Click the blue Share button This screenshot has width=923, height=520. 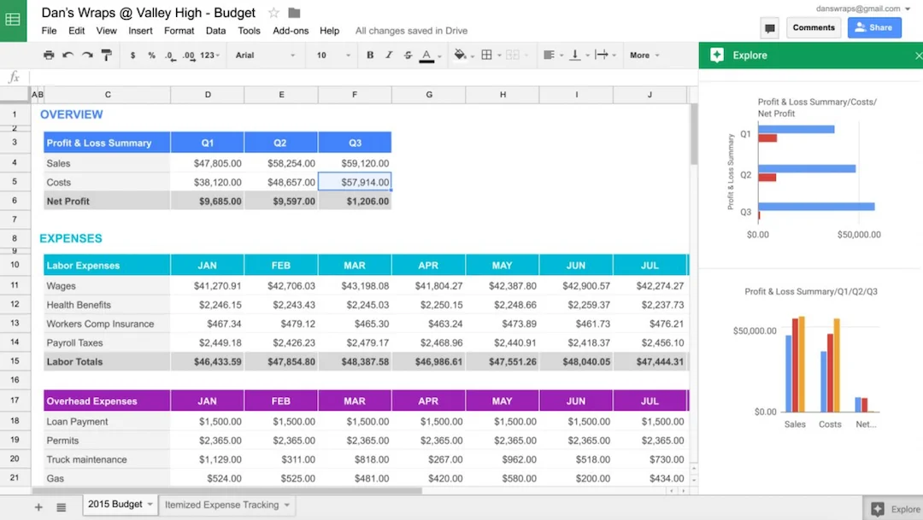tap(873, 28)
